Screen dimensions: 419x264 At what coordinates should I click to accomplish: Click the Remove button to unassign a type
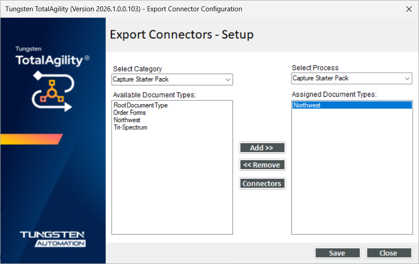point(262,165)
